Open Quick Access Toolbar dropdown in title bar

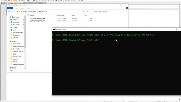[17, 5]
